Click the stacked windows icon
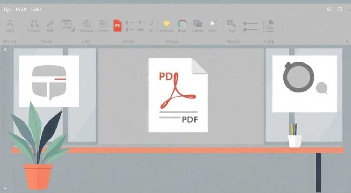Image resolution: width=351 pixels, height=193 pixels. click(198, 24)
